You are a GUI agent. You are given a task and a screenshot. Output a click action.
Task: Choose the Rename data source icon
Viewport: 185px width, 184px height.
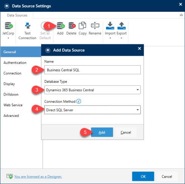(x=95, y=26)
